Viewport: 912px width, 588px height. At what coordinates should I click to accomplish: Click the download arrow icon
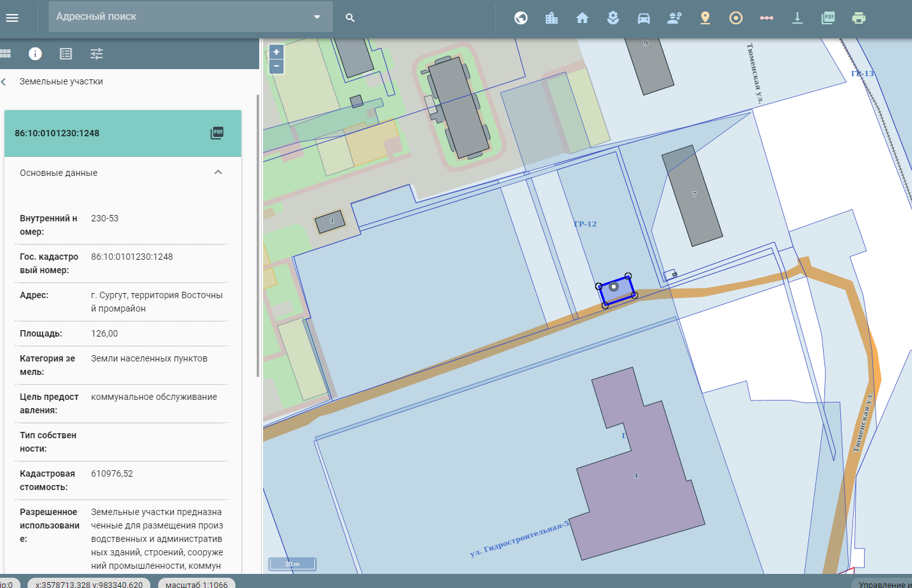click(x=797, y=18)
